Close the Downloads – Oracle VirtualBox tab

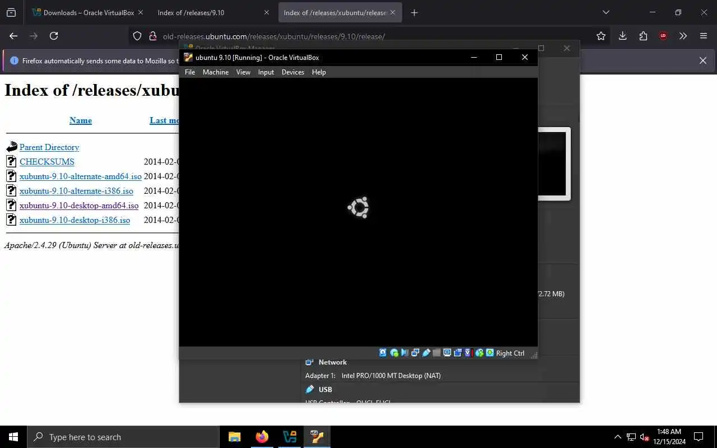pyautogui.click(x=140, y=12)
